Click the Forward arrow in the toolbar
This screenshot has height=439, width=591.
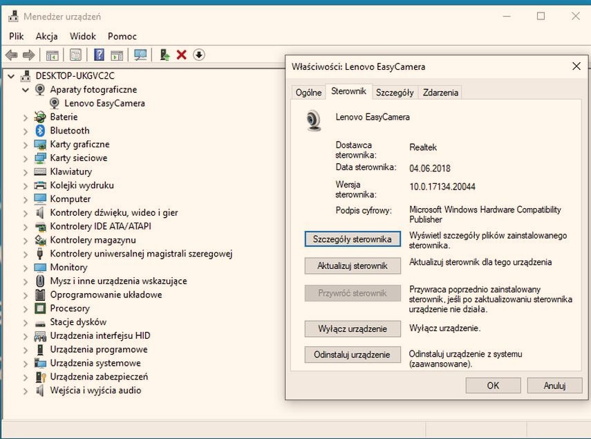pos(28,55)
